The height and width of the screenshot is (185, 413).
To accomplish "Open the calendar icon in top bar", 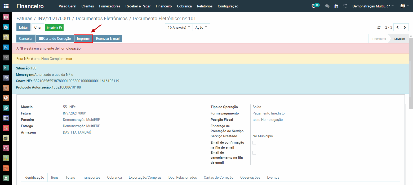I will [x=336, y=6].
